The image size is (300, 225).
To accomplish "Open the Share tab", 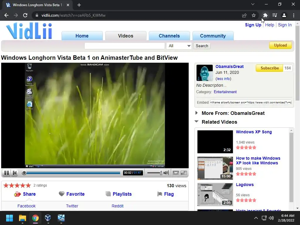I will (x=29, y=194).
